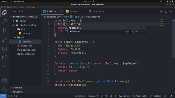This screenshot has height=98, width=175.
Task: Expand the OUTLINE section
Action: tap(17, 88)
